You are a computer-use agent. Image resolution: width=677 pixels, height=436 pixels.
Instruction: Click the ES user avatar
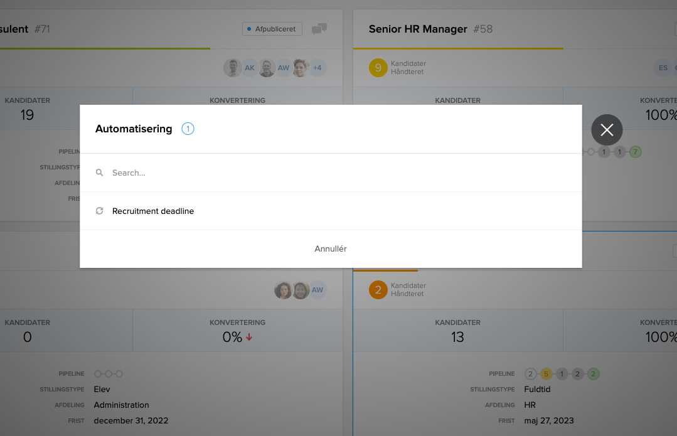[x=663, y=68]
